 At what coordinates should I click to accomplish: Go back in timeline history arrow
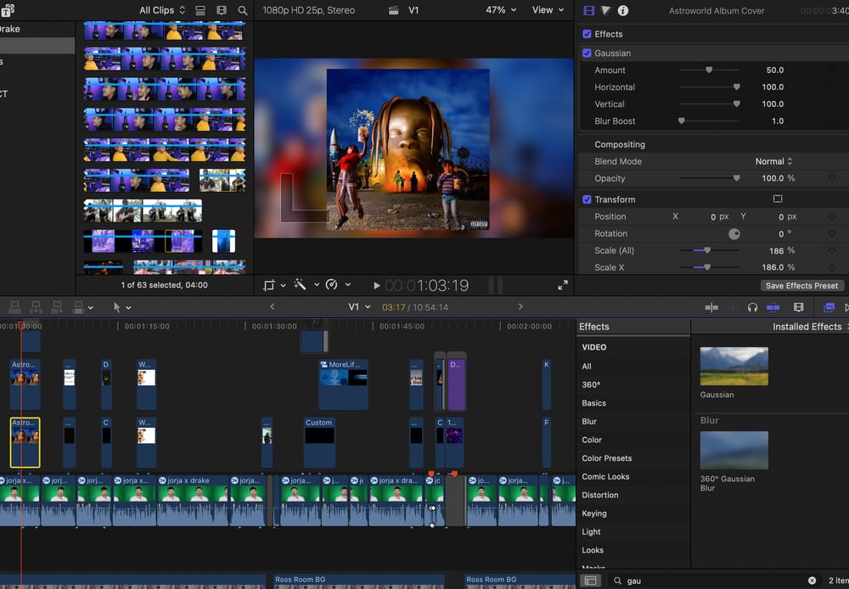click(x=273, y=306)
